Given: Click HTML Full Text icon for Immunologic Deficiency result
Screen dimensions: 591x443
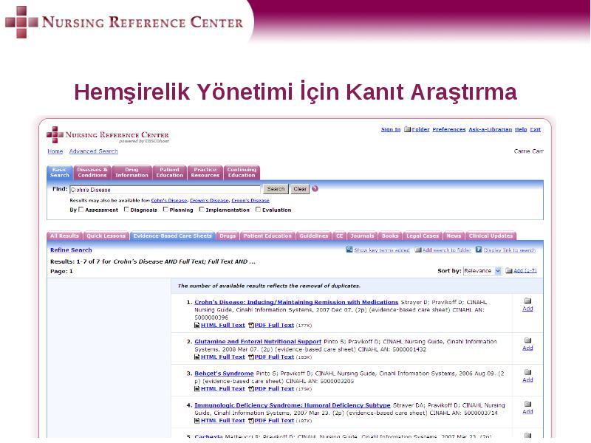Looking at the screenshot, I should point(197,420).
